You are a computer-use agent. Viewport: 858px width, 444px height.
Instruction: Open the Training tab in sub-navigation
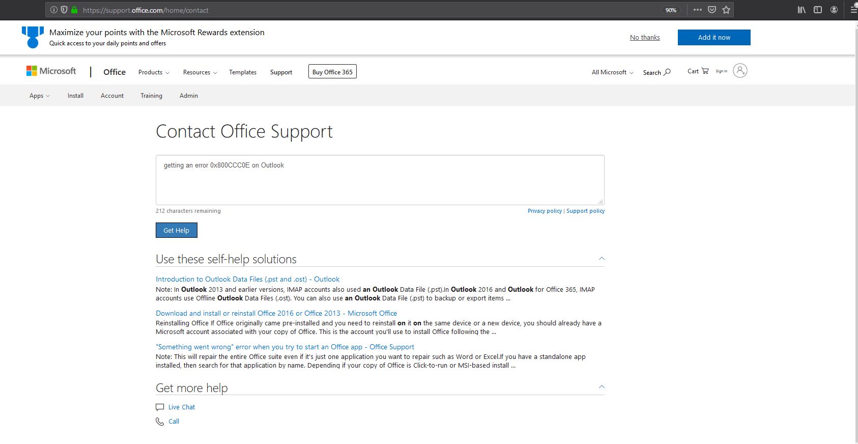(151, 96)
